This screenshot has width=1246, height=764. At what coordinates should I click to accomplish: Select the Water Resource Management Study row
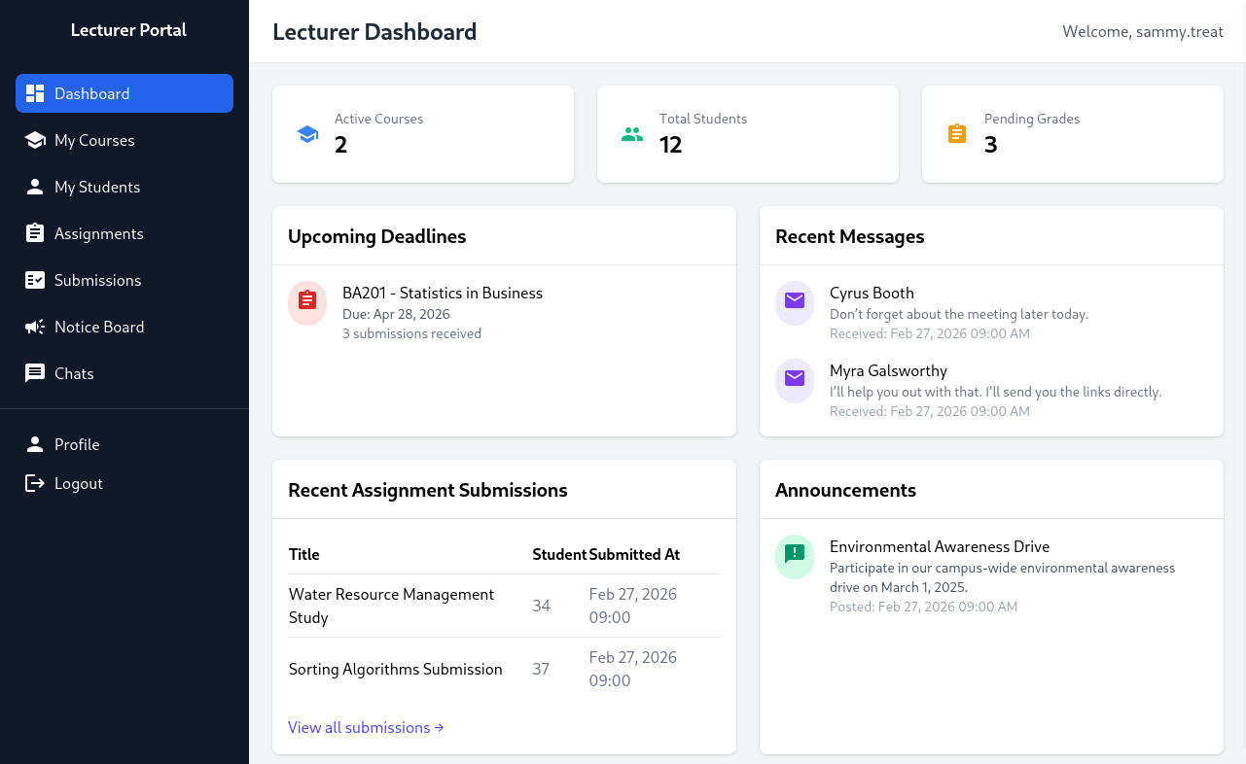tap(391, 606)
